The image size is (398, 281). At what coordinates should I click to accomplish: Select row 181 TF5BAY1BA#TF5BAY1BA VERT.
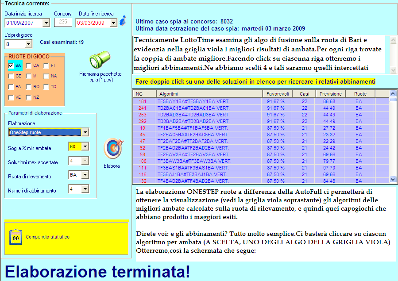pos(261,101)
